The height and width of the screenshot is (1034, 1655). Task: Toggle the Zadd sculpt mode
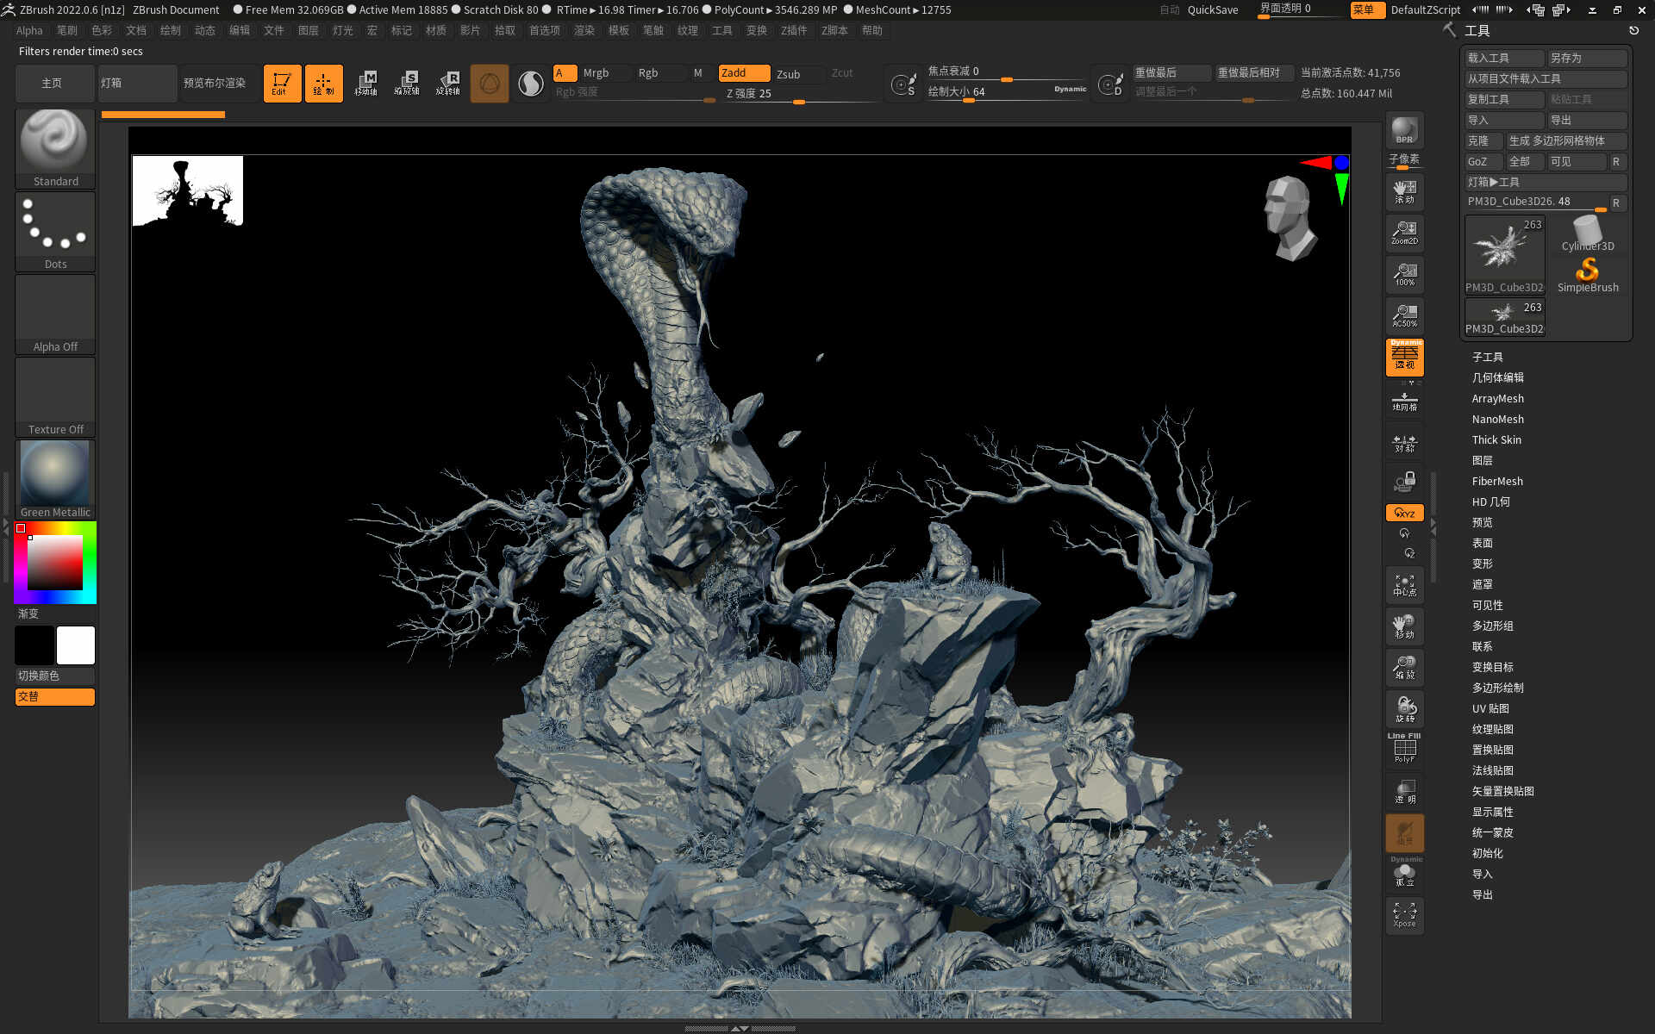click(744, 73)
